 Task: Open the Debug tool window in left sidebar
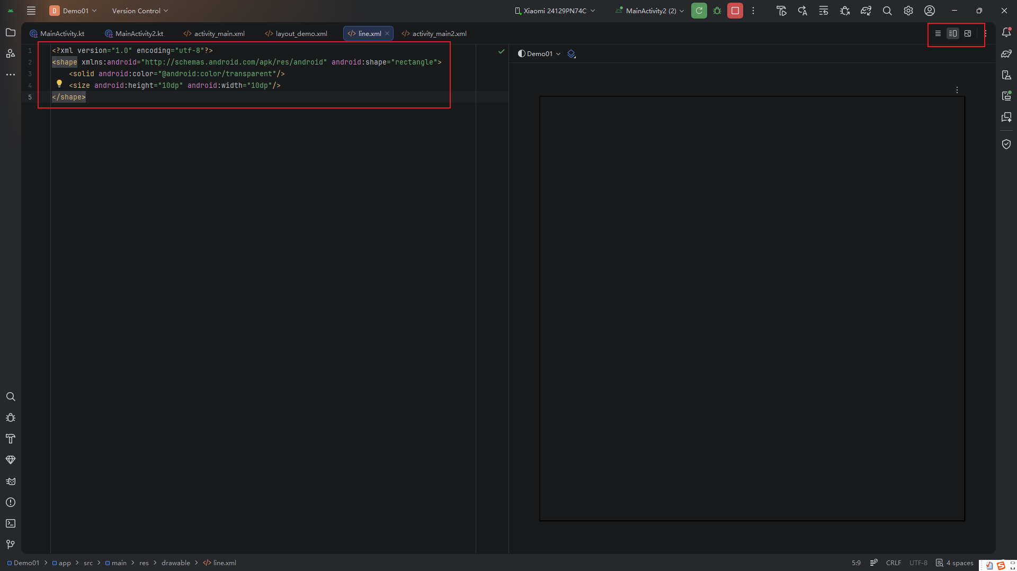(11, 418)
